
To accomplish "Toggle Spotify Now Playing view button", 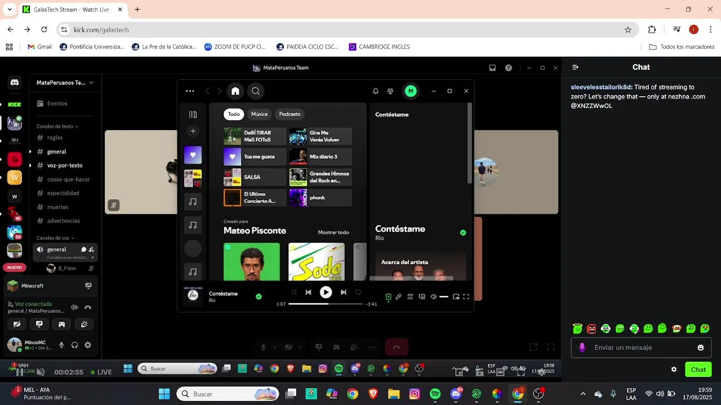I will point(388,297).
